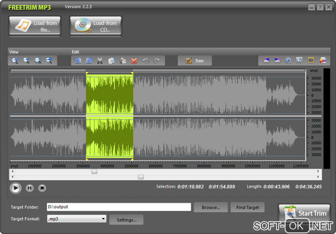Screen dimensions: 336x234
Task: Click right arrow of upper scrollbar
Action: 318,171
